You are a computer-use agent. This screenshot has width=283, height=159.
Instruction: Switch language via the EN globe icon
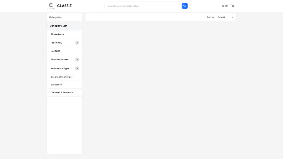click(225, 6)
